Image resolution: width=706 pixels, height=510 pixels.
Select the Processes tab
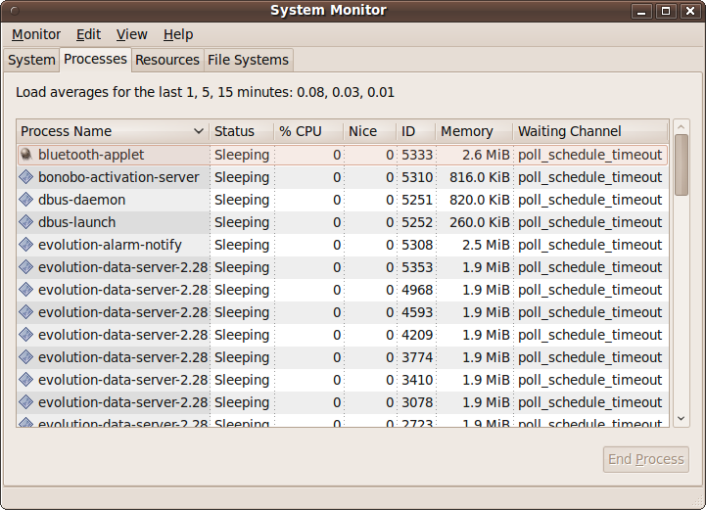[95, 59]
